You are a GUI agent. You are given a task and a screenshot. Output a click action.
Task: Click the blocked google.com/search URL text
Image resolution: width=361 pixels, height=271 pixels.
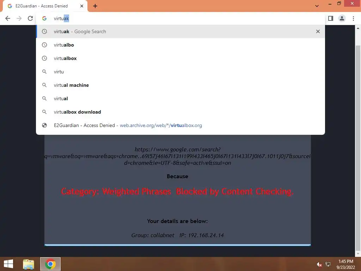click(178, 156)
